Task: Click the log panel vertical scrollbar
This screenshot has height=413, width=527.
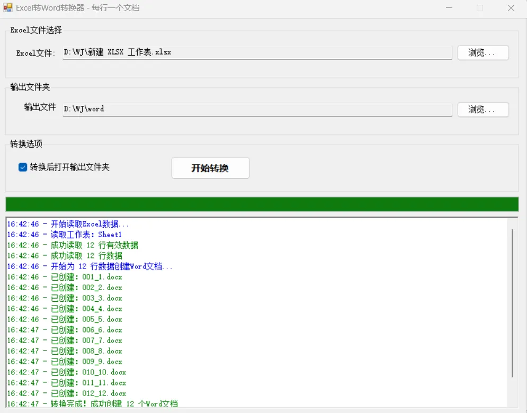Action: 512,303
